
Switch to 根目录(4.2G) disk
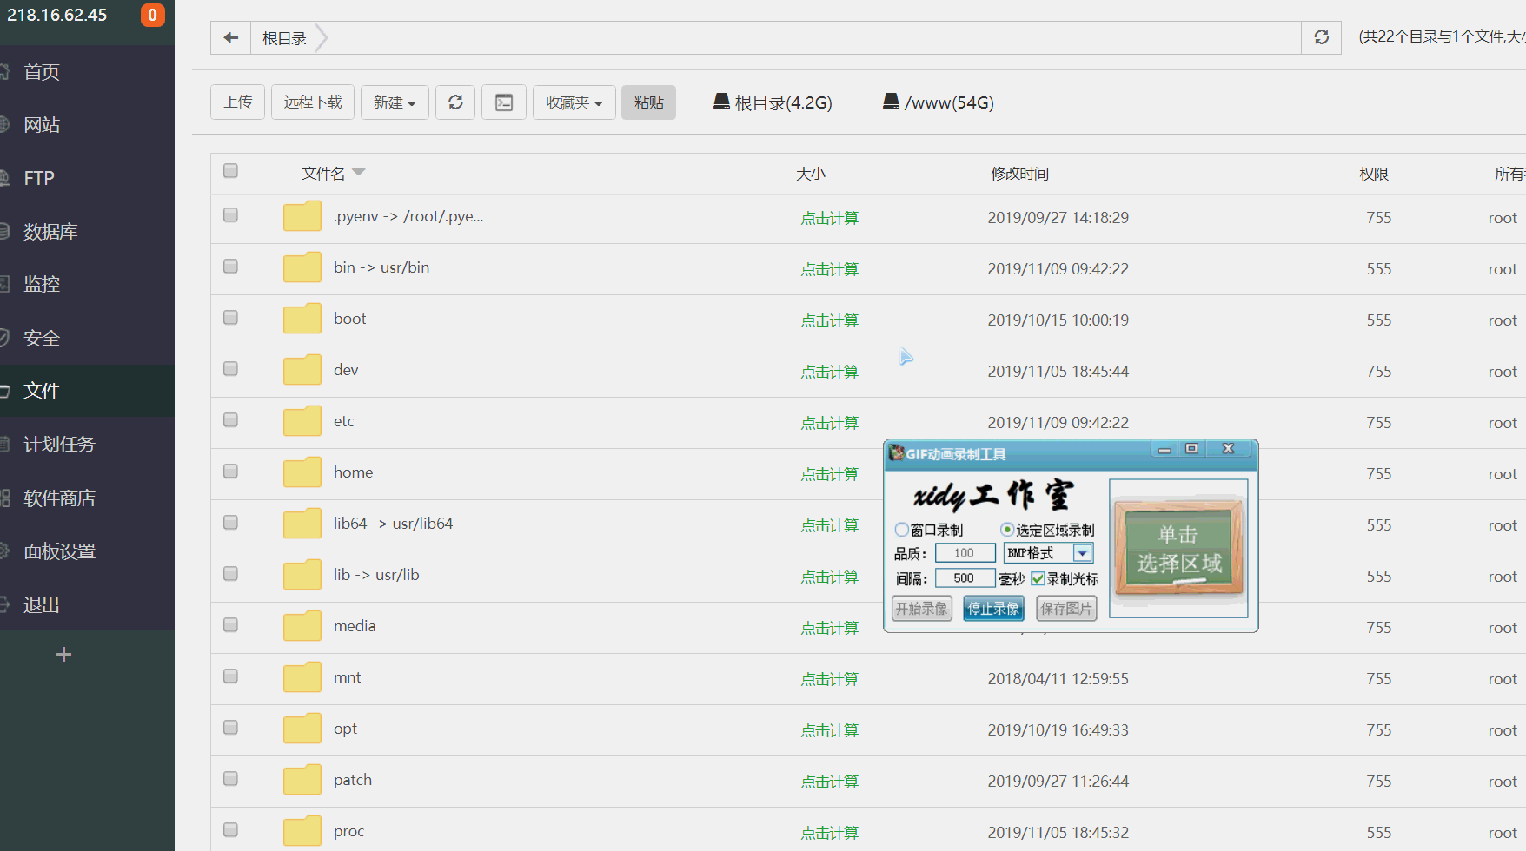coord(773,102)
